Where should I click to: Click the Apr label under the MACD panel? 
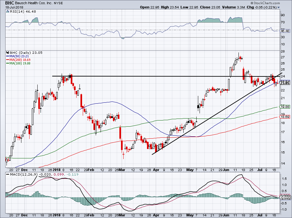click(x=156, y=215)
